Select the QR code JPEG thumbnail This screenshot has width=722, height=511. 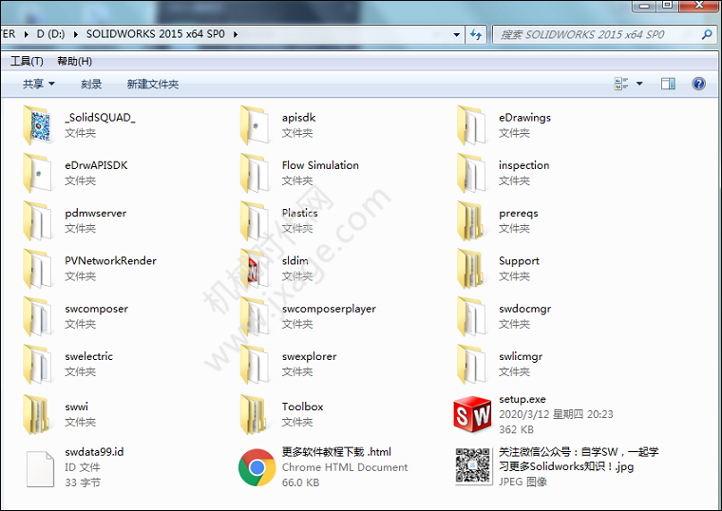[x=472, y=466]
